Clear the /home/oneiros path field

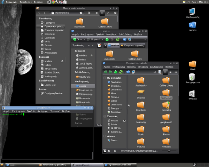pyautogui.click(x=81, y=13)
